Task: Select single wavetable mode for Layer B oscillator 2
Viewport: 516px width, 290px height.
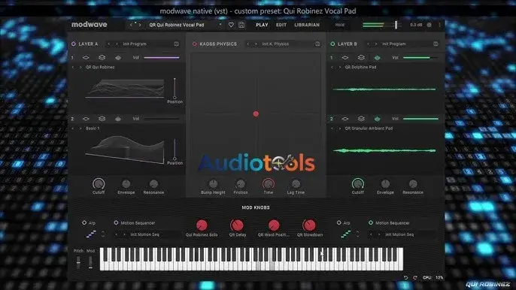Action: (x=345, y=119)
